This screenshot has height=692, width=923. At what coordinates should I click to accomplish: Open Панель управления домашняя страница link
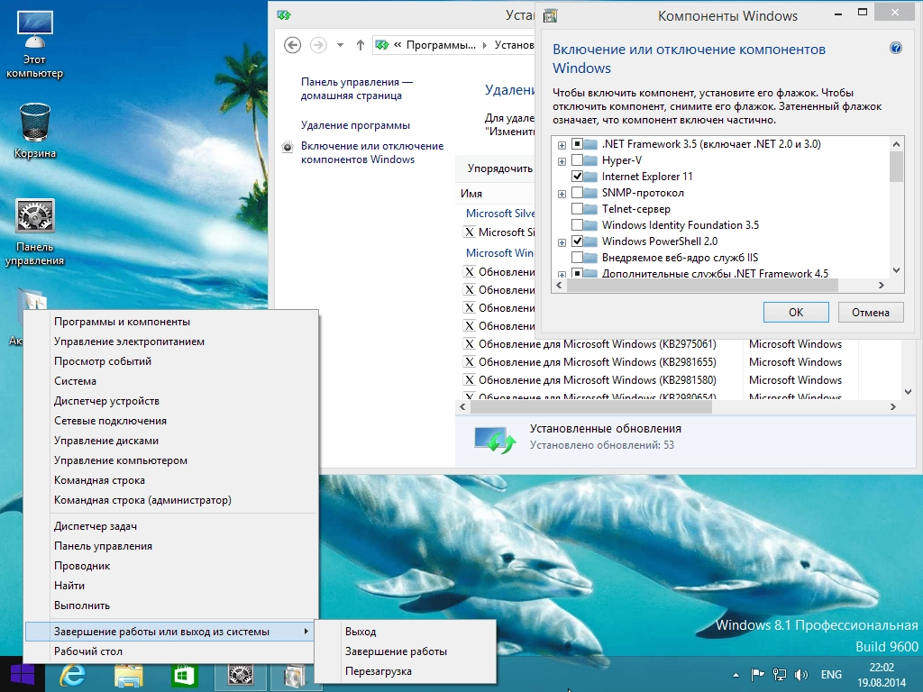pyautogui.click(x=357, y=89)
